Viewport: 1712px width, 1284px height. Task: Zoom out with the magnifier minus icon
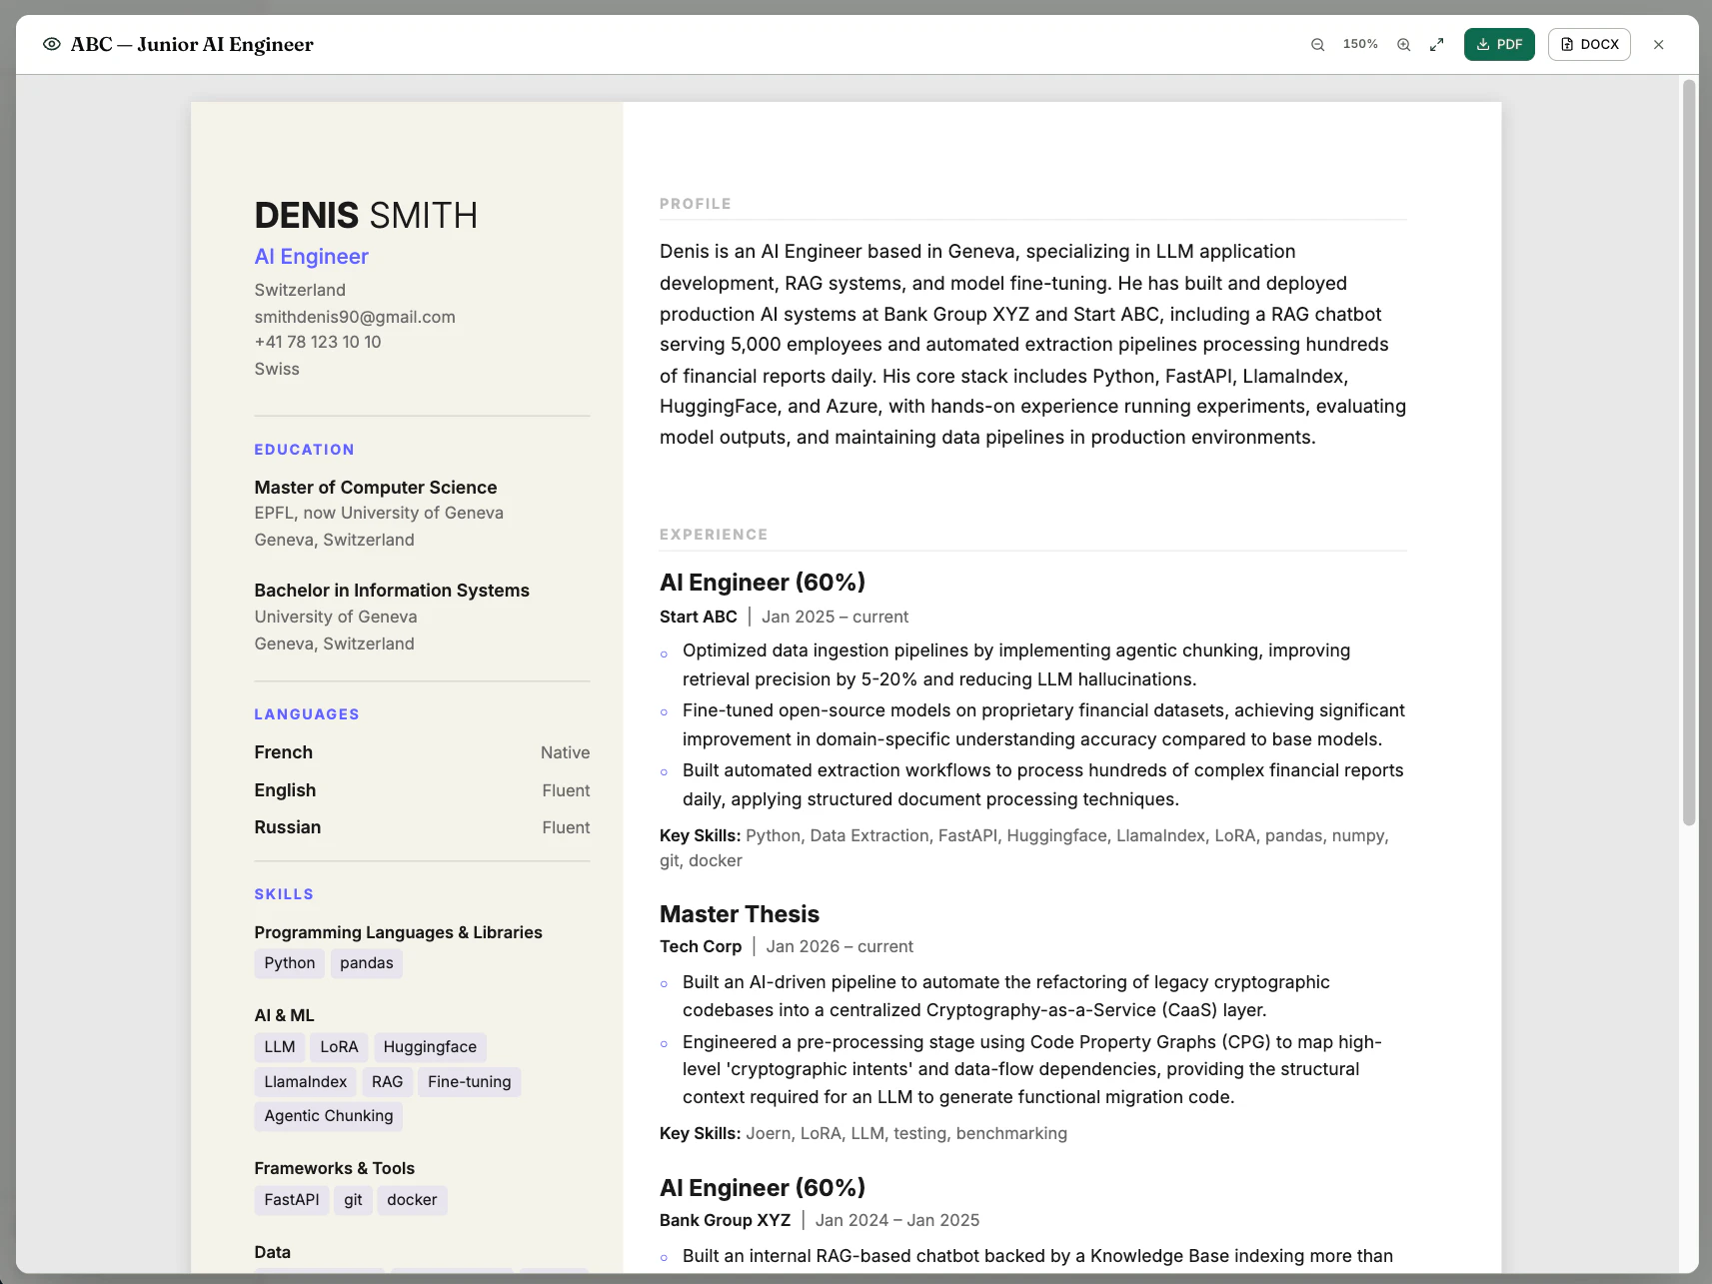1317,45
